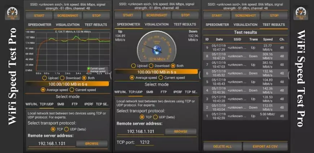Choose Current speed on the Speedometer screen
314x153 pixels.
(x=172, y=78)
